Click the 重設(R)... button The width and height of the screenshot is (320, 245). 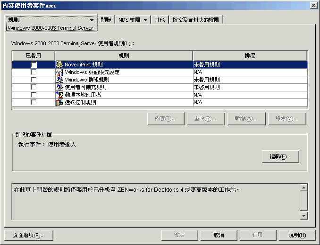point(205,119)
